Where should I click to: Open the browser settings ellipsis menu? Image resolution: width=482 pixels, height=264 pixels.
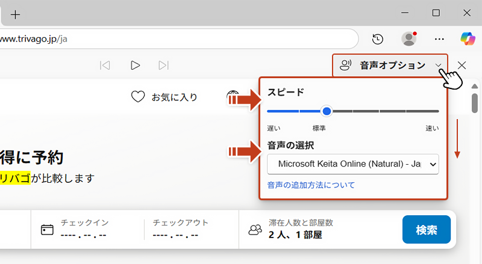click(439, 39)
